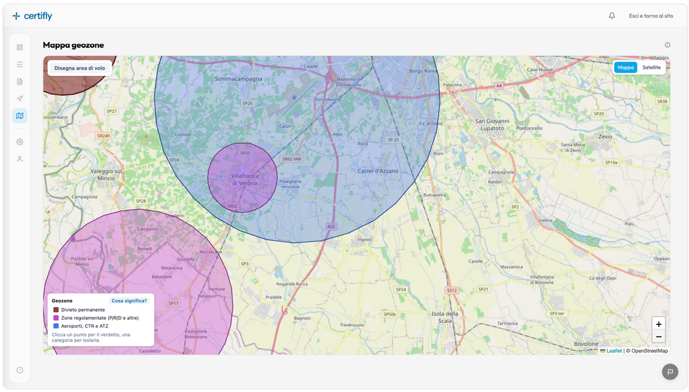The width and height of the screenshot is (689, 392).
Task: Click Esci e torna al sito
Action: [x=651, y=16]
